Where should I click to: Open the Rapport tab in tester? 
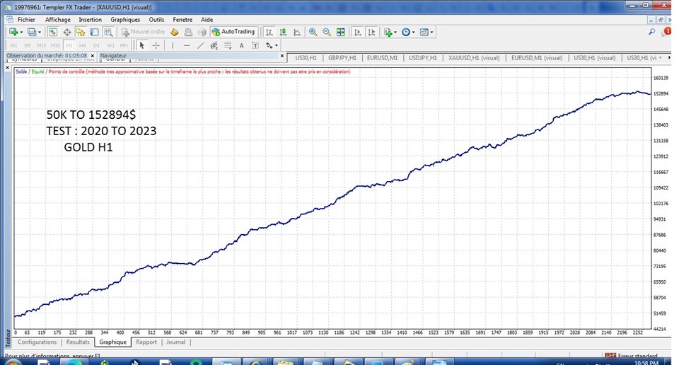(x=146, y=342)
